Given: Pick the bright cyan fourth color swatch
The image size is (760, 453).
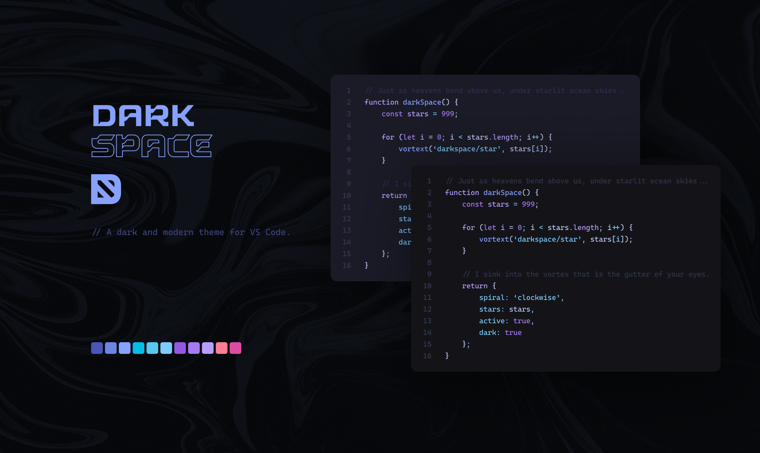Looking at the screenshot, I should (139, 348).
